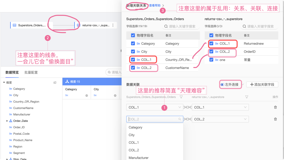
Task: Click search icon in right field search box
Action: point(244,26)
